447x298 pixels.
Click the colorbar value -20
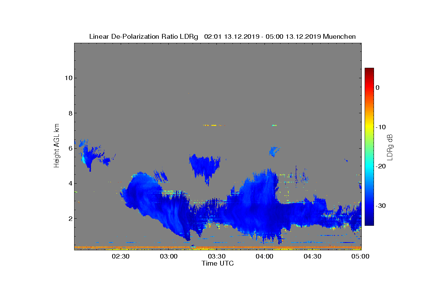point(380,166)
